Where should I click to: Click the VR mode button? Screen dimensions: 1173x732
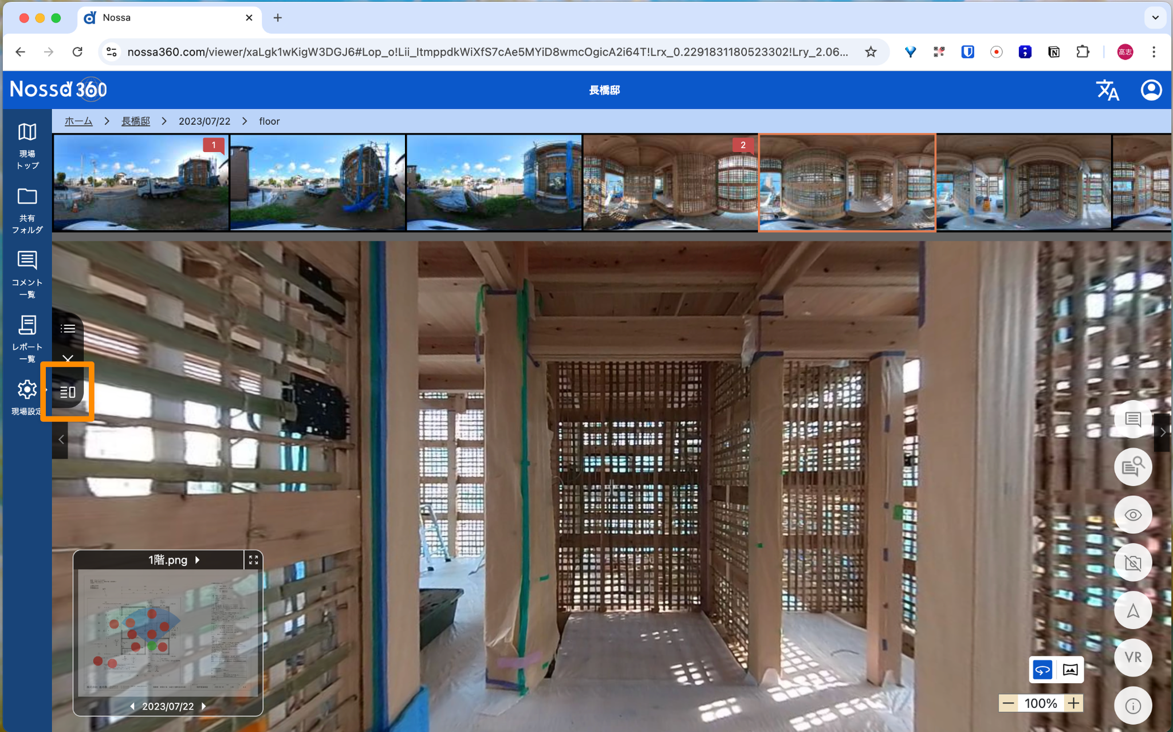pyautogui.click(x=1132, y=658)
